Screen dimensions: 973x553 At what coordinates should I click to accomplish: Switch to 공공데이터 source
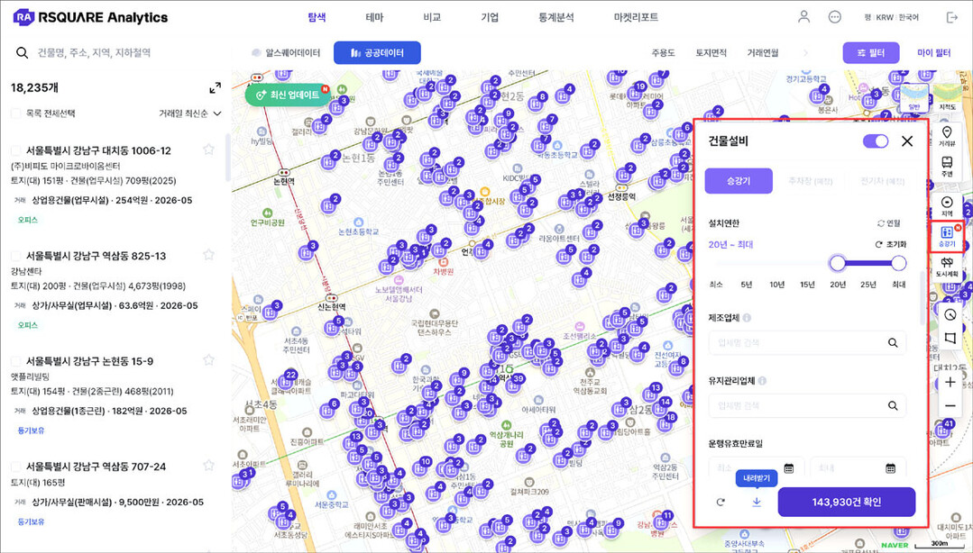coord(377,53)
